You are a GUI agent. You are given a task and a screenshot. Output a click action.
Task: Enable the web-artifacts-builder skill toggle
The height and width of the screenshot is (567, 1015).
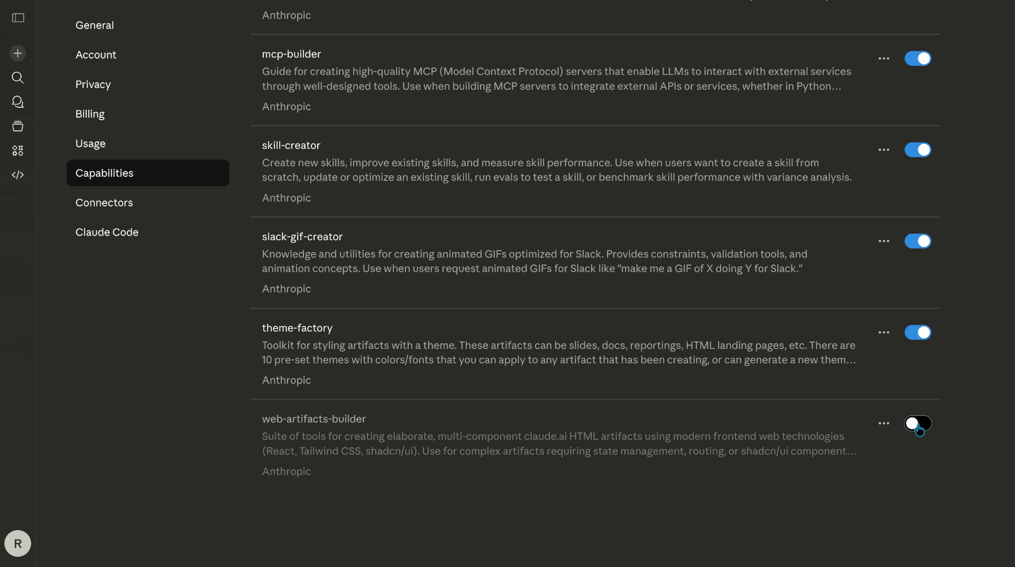coord(917,423)
